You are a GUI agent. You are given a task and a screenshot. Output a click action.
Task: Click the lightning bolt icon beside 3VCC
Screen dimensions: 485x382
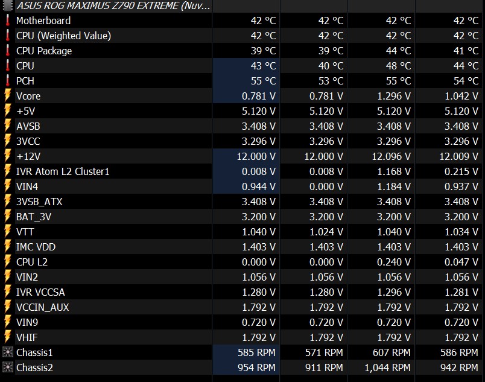click(8, 141)
